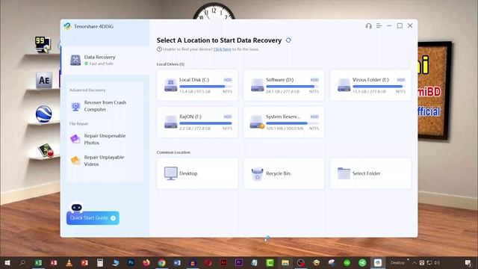Screen dimensions: 478x269
Task: Open Calculator from the taskbar
Action: (100, 262)
